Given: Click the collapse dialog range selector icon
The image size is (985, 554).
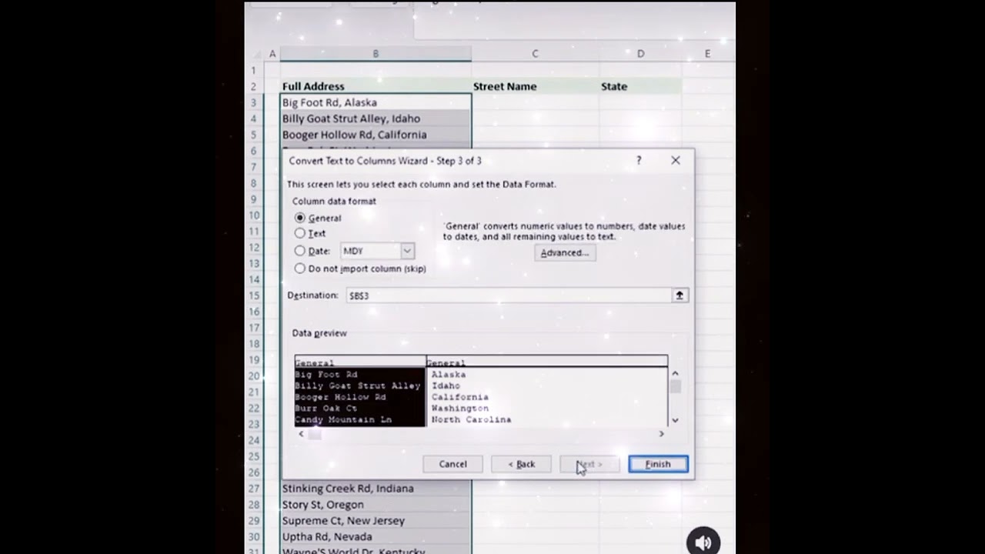Looking at the screenshot, I should pos(679,295).
